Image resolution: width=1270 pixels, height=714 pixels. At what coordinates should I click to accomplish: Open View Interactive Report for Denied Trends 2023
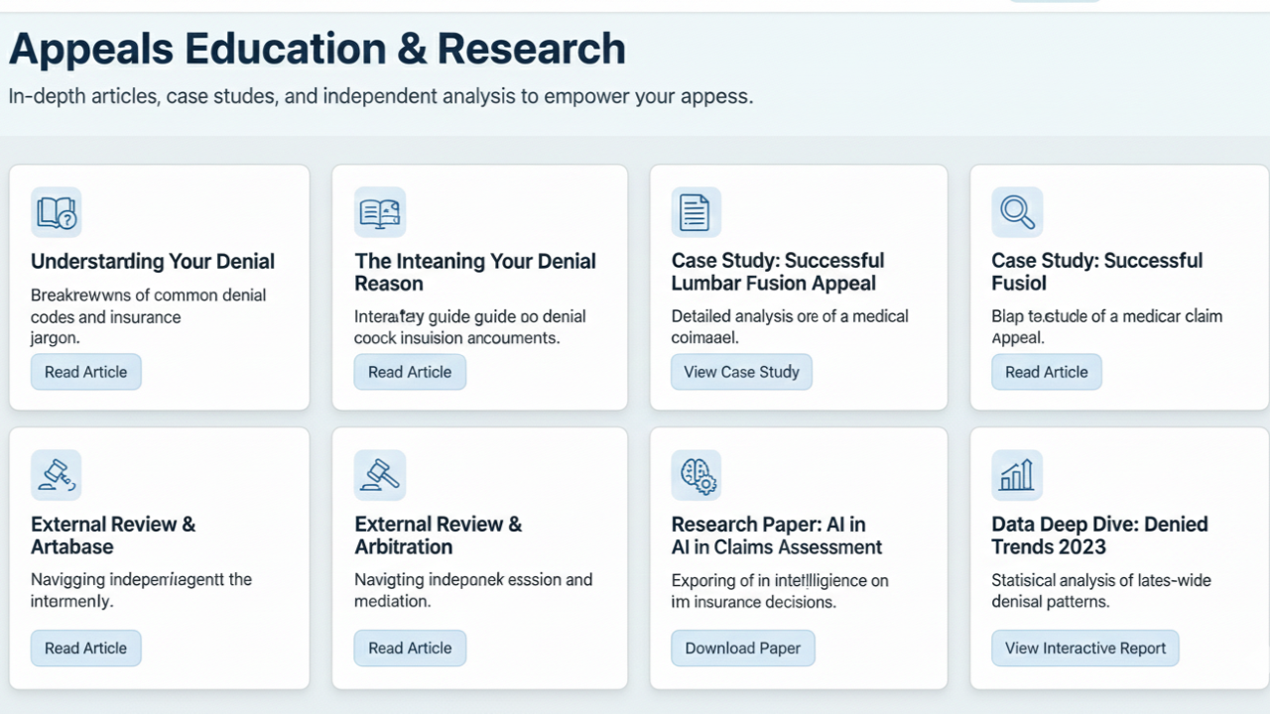click(x=1084, y=648)
